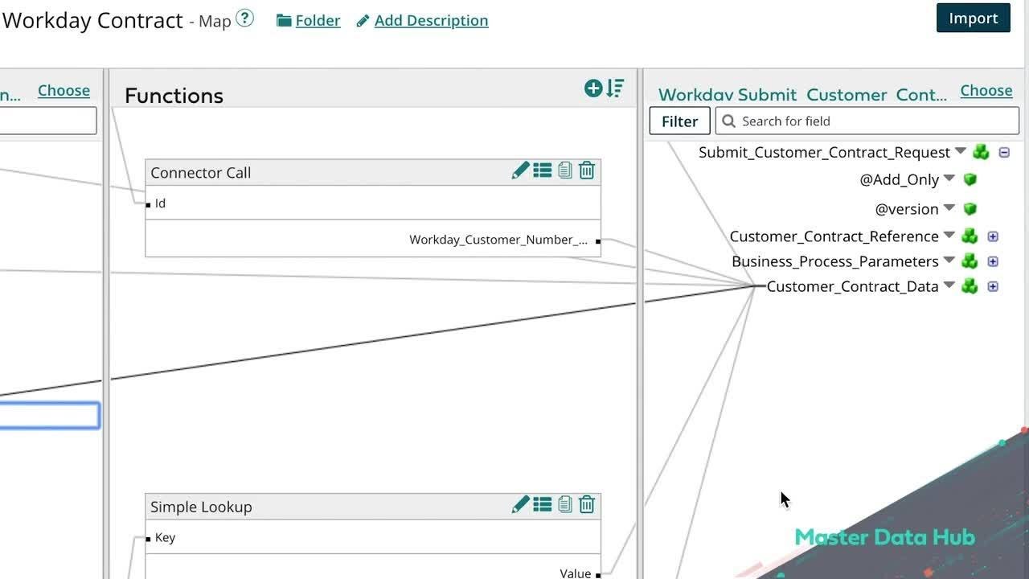Delete the Simple Lookup function
This screenshot has width=1029, height=579.
tap(587, 504)
